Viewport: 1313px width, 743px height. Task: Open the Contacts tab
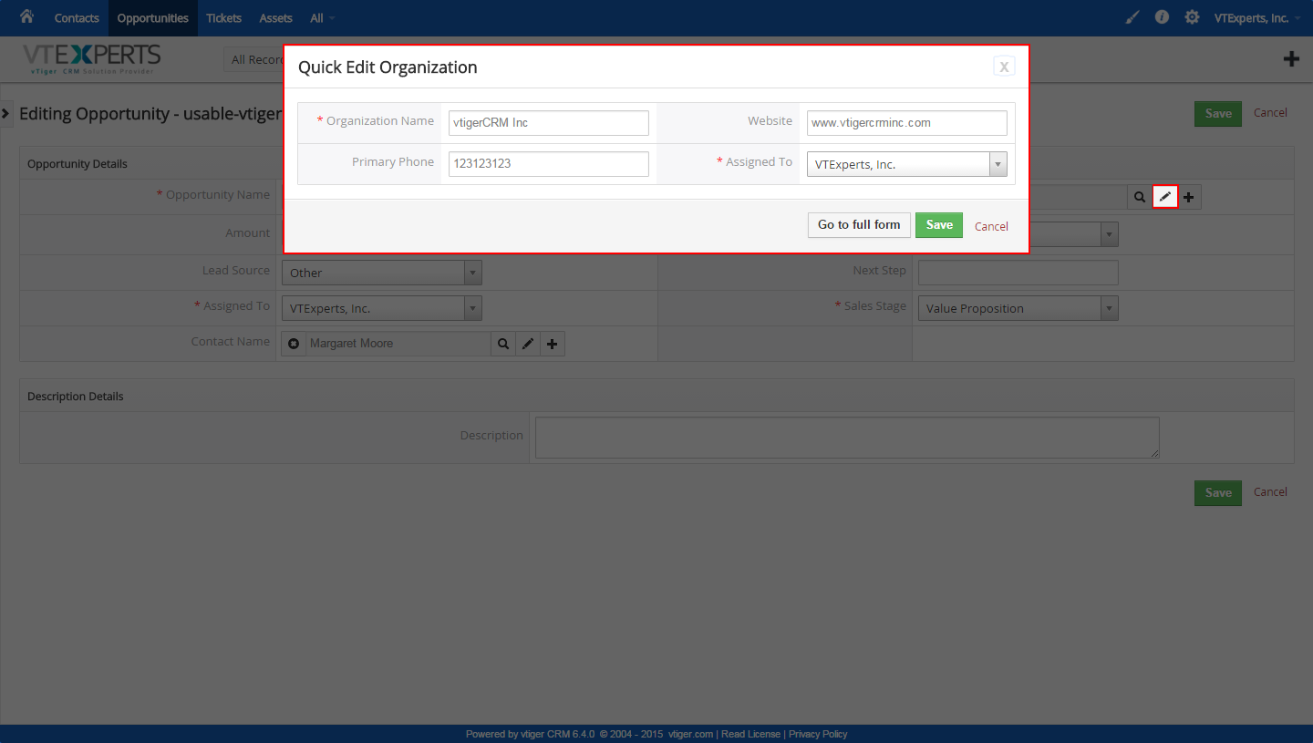pyautogui.click(x=77, y=18)
